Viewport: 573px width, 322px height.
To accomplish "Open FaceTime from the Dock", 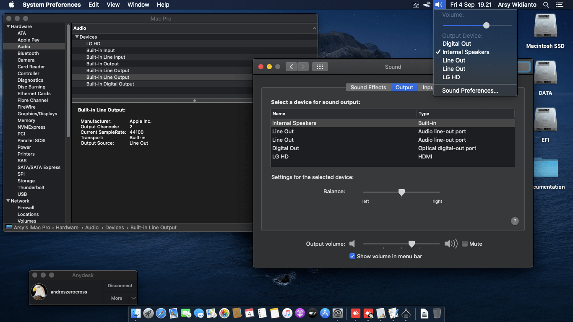I will [x=186, y=313].
